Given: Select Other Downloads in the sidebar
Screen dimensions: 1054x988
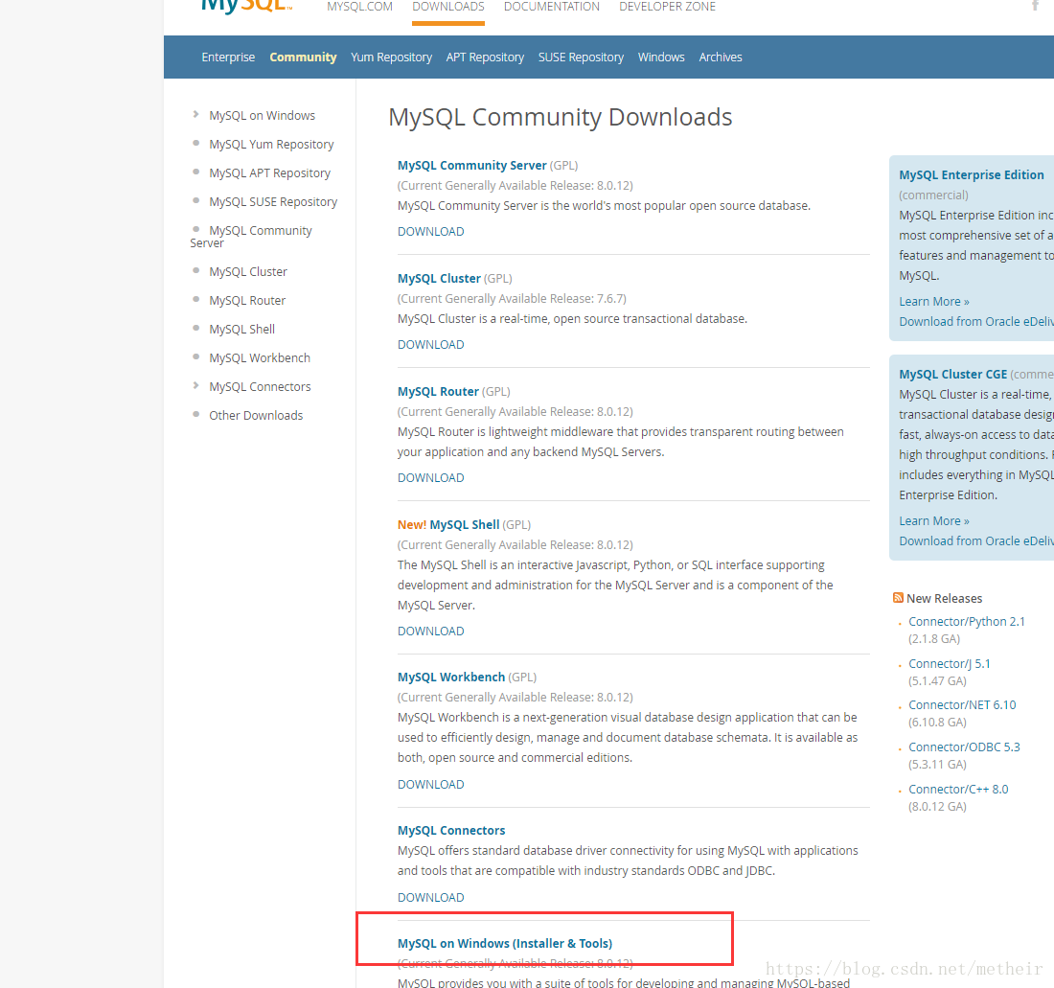Looking at the screenshot, I should click(256, 415).
